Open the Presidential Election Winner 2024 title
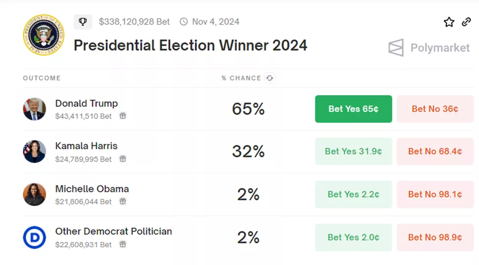The width and height of the screenshot is (479, 265). click(190, 46)
